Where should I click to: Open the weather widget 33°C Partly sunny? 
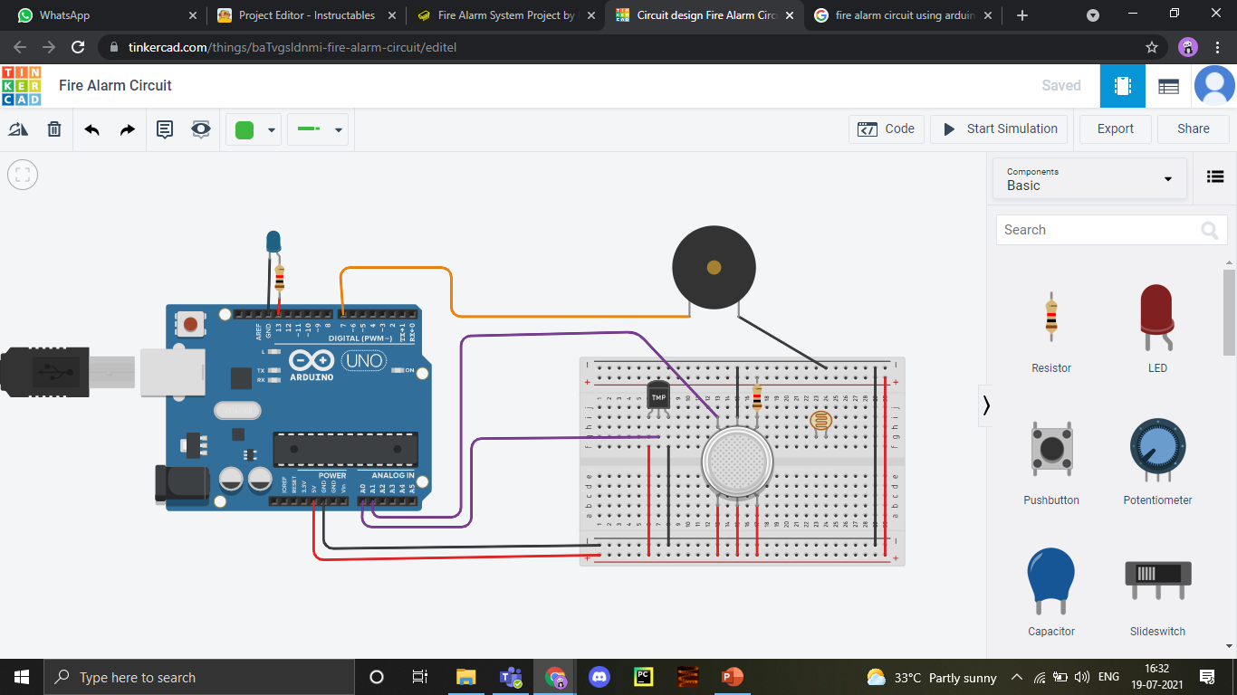(x=931, y=677)
